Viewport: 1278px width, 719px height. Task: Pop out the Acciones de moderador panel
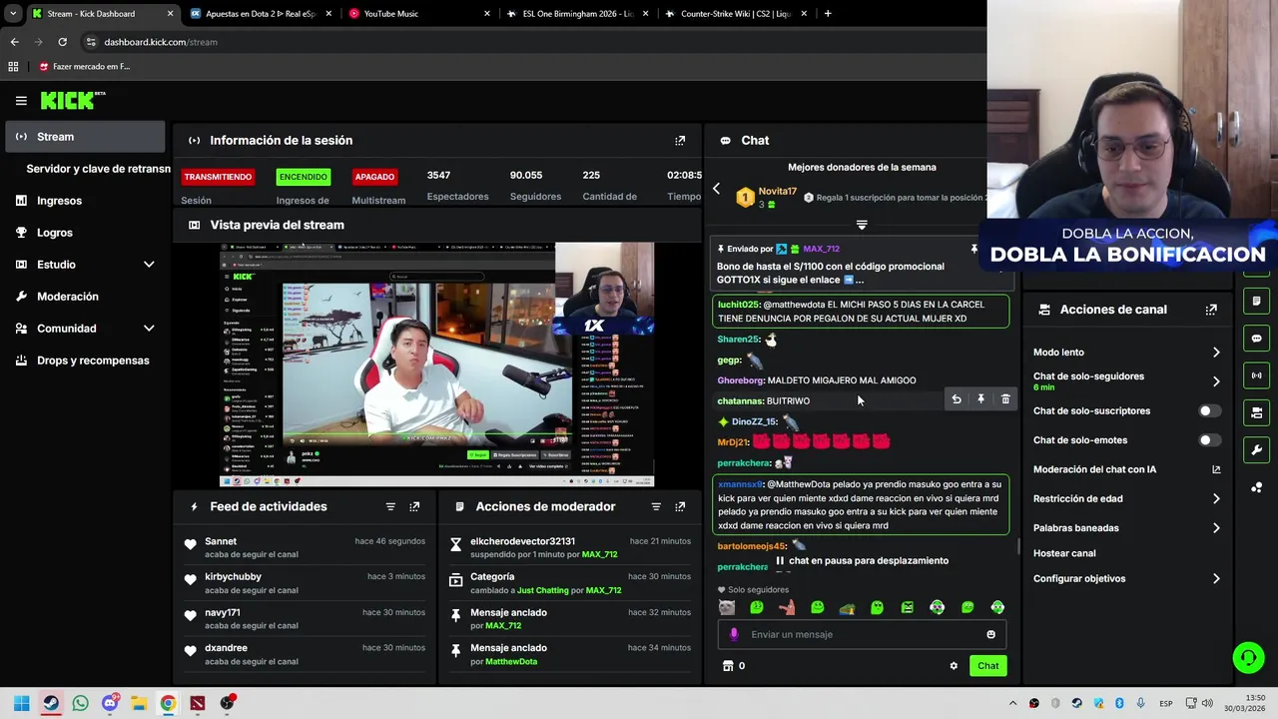680,507
